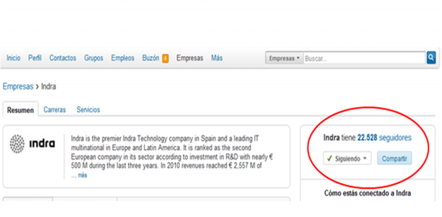442x217 pixels.
Task: Click the 'Cómo estás conectado a Indra' heading
Action: pyautogui.click(x=367, y=193)
